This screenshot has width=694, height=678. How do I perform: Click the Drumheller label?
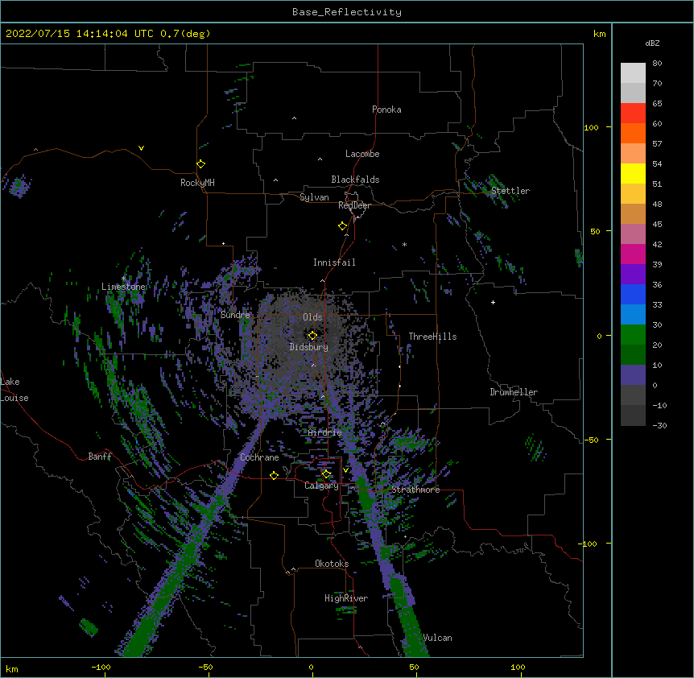[x=514, y=392]
